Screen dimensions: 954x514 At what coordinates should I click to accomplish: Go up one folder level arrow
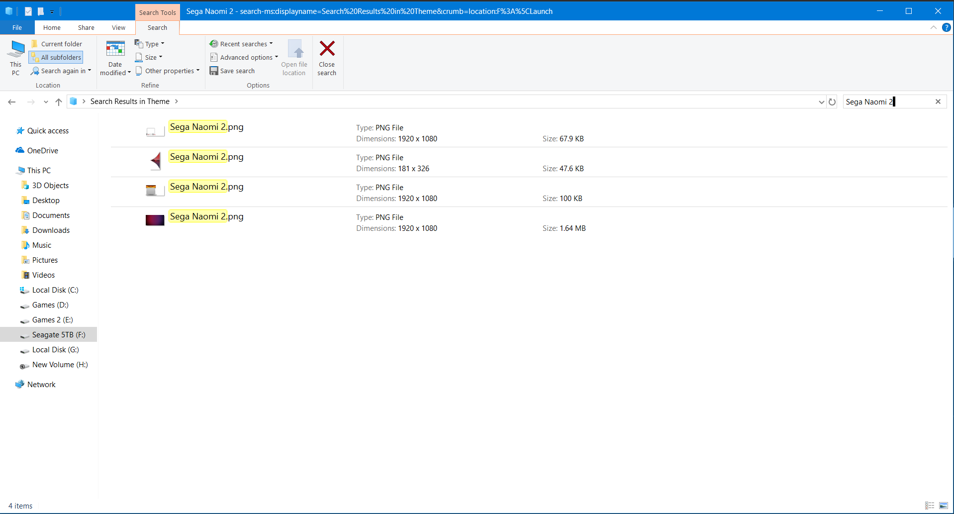point(59,102)
